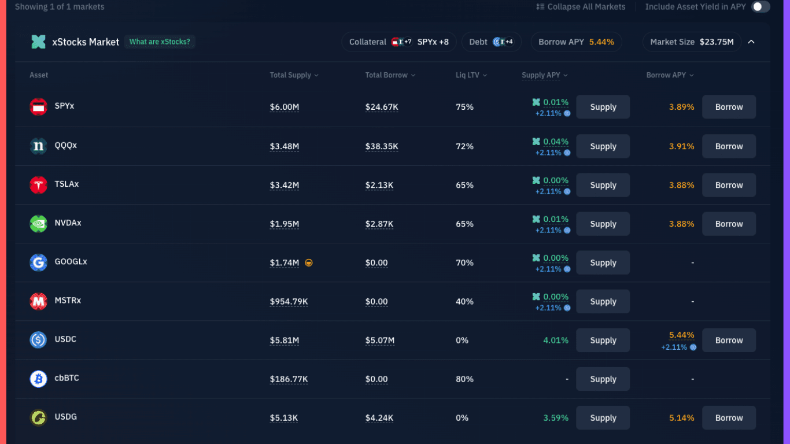
Task: Click the cbBTC Bitcoin icon
Action: [38, 379]
